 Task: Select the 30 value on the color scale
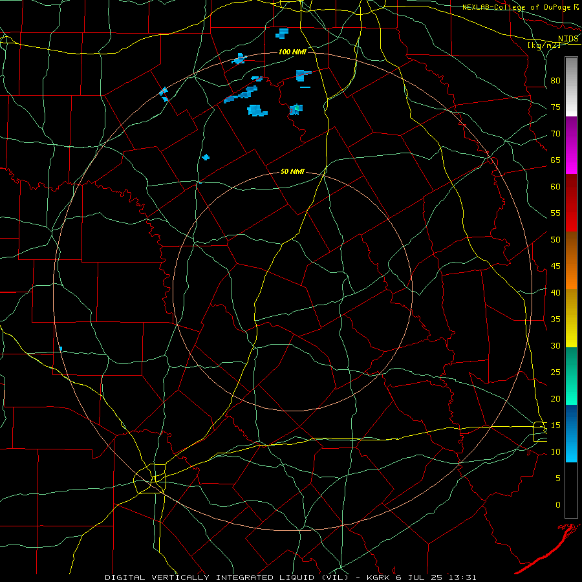[555, 345]
